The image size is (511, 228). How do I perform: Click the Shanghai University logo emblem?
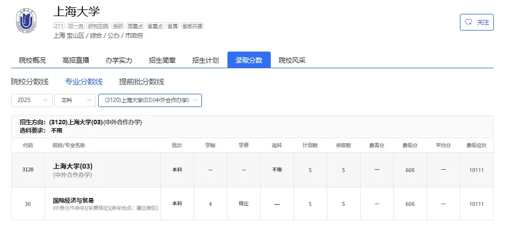[26, 20]
